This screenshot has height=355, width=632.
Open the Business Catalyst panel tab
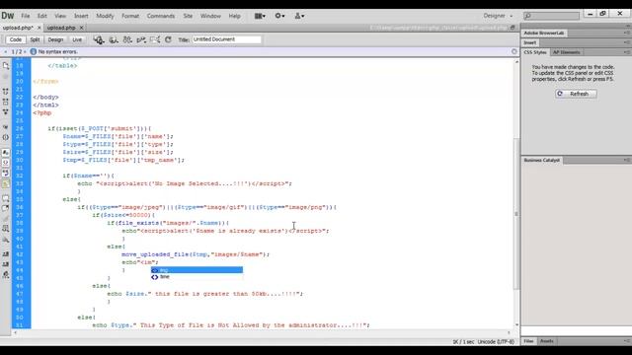(x=542, y=160)
